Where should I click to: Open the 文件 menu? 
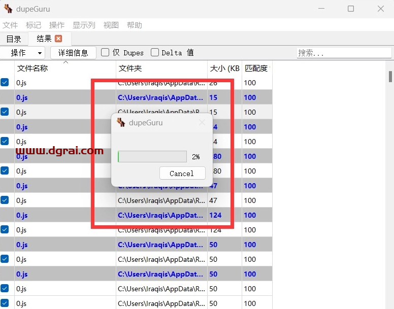[x=10, y=25]
